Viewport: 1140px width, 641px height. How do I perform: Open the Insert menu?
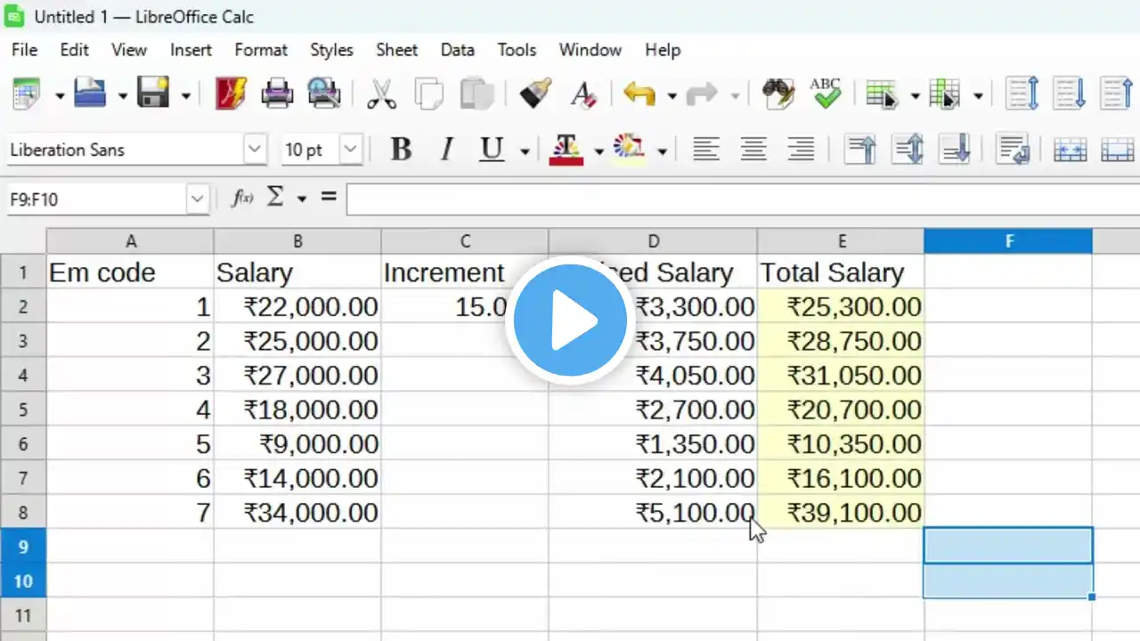[x=191, y=50]
